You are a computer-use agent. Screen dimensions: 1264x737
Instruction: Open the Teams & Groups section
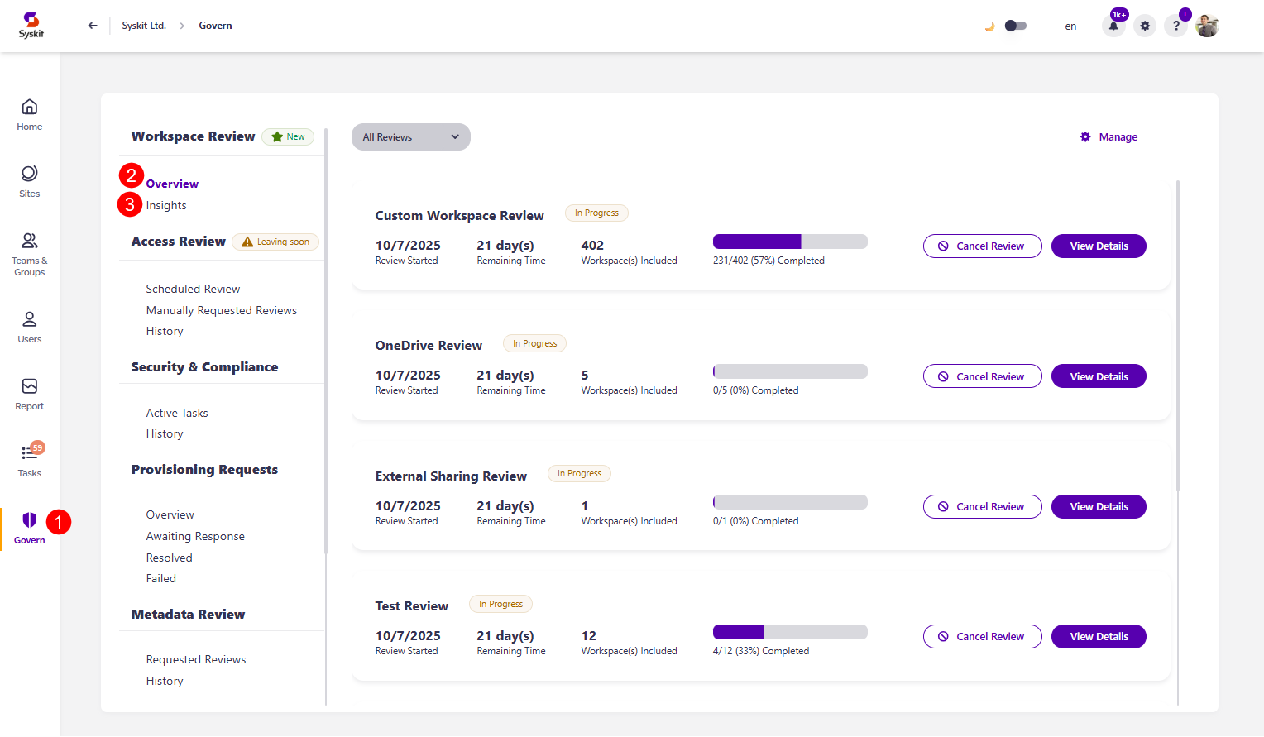[29, 252]
